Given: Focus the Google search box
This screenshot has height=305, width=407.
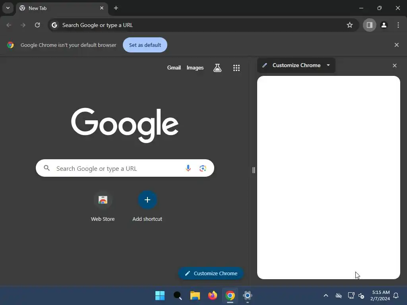Looking at the screenshot, I should 125,168.
